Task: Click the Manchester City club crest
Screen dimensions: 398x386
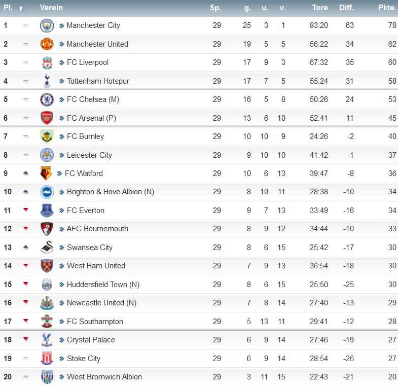Action: click(x=47, y=25)
